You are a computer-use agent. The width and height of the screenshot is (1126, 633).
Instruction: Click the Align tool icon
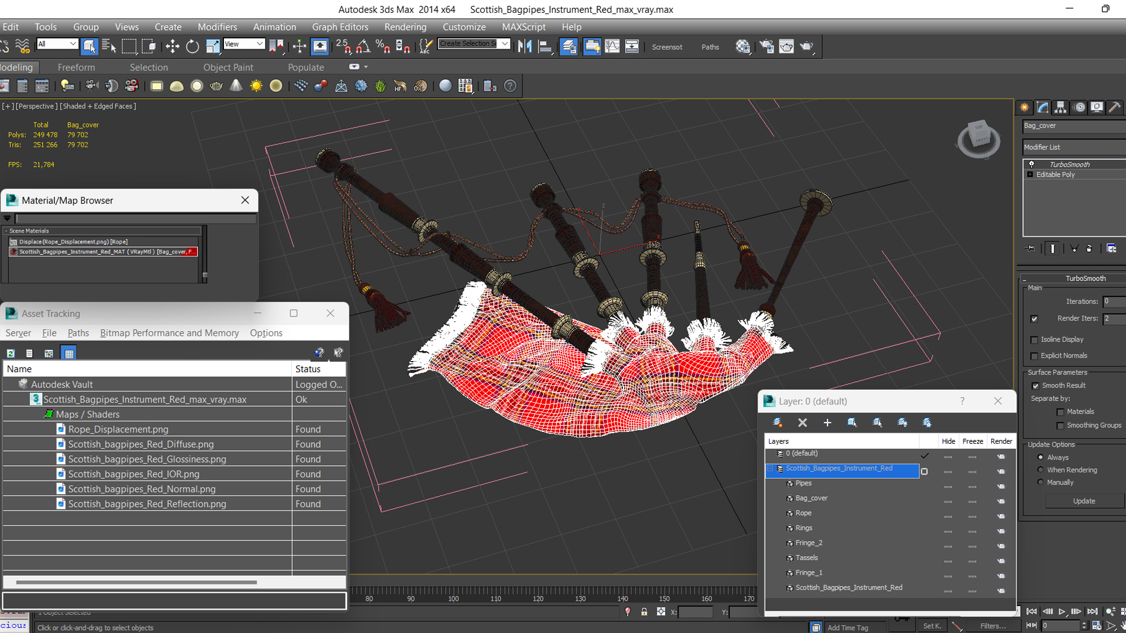[x=545, y=46]
